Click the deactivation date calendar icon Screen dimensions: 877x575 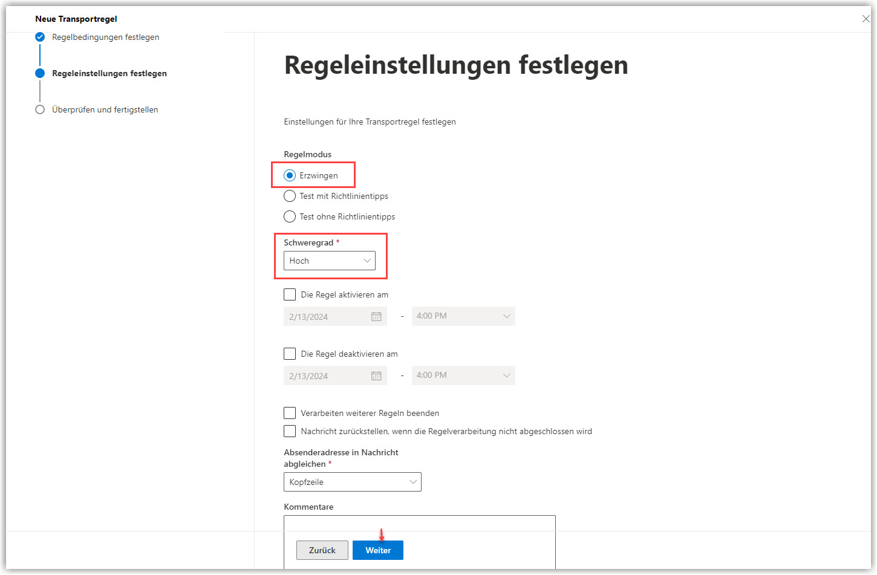coord(376,375)
